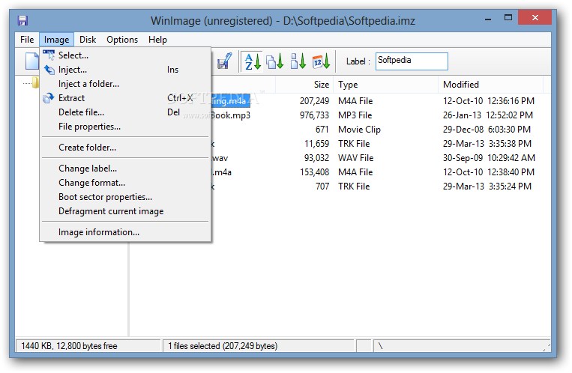The height and width of the screenshot is (373, 572).
Task: Click the window resize grip corner
Action: [x=546, y=347]
